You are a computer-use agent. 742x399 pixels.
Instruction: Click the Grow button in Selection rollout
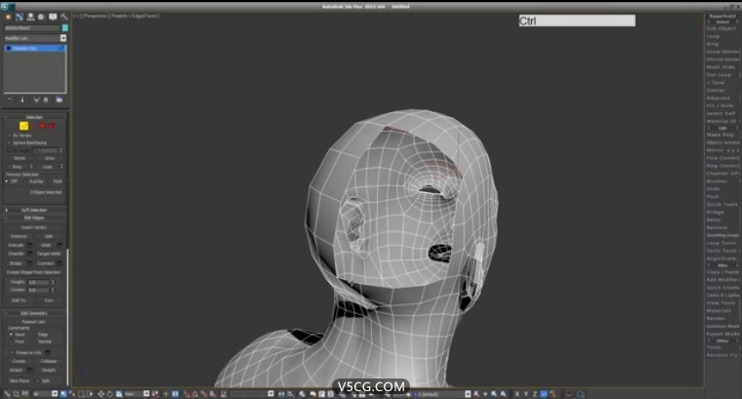click(x=49, y=158)
